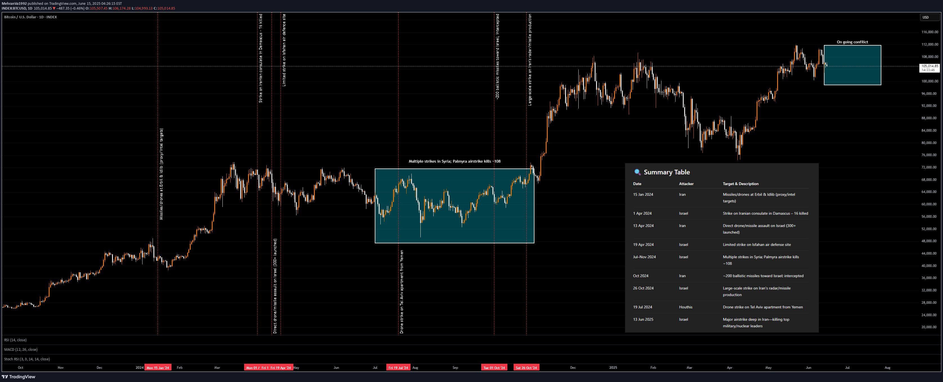This screenshot has height=382, width=943.
Task: Click the TradingView logo in the bottom corner
Action: pos(19,377)
